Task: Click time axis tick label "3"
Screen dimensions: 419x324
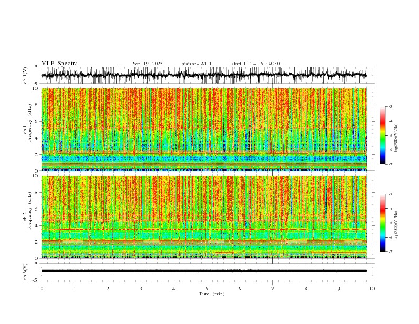Action: 141,289
